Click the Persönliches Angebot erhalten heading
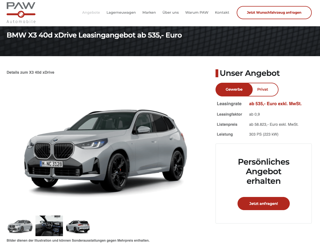The width and height of the screenshot is (320, 246). 263,171
